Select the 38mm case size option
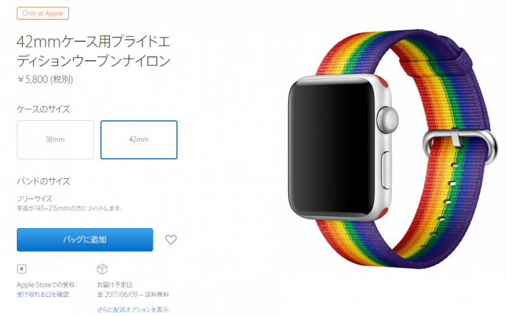Viewport: 507px width, 316px height. pos(55,140)
